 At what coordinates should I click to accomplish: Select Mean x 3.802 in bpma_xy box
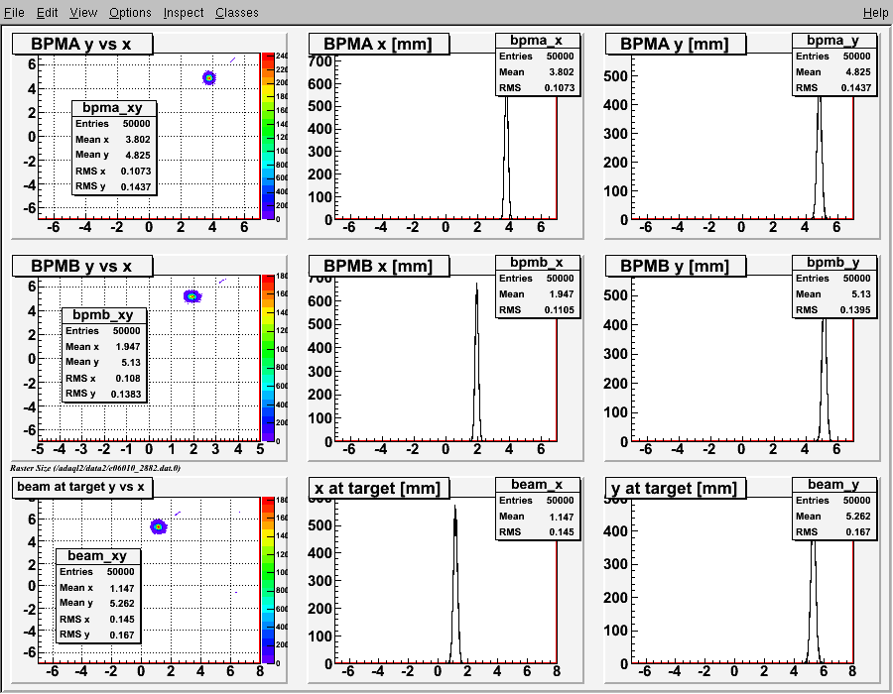pos(113,140)
